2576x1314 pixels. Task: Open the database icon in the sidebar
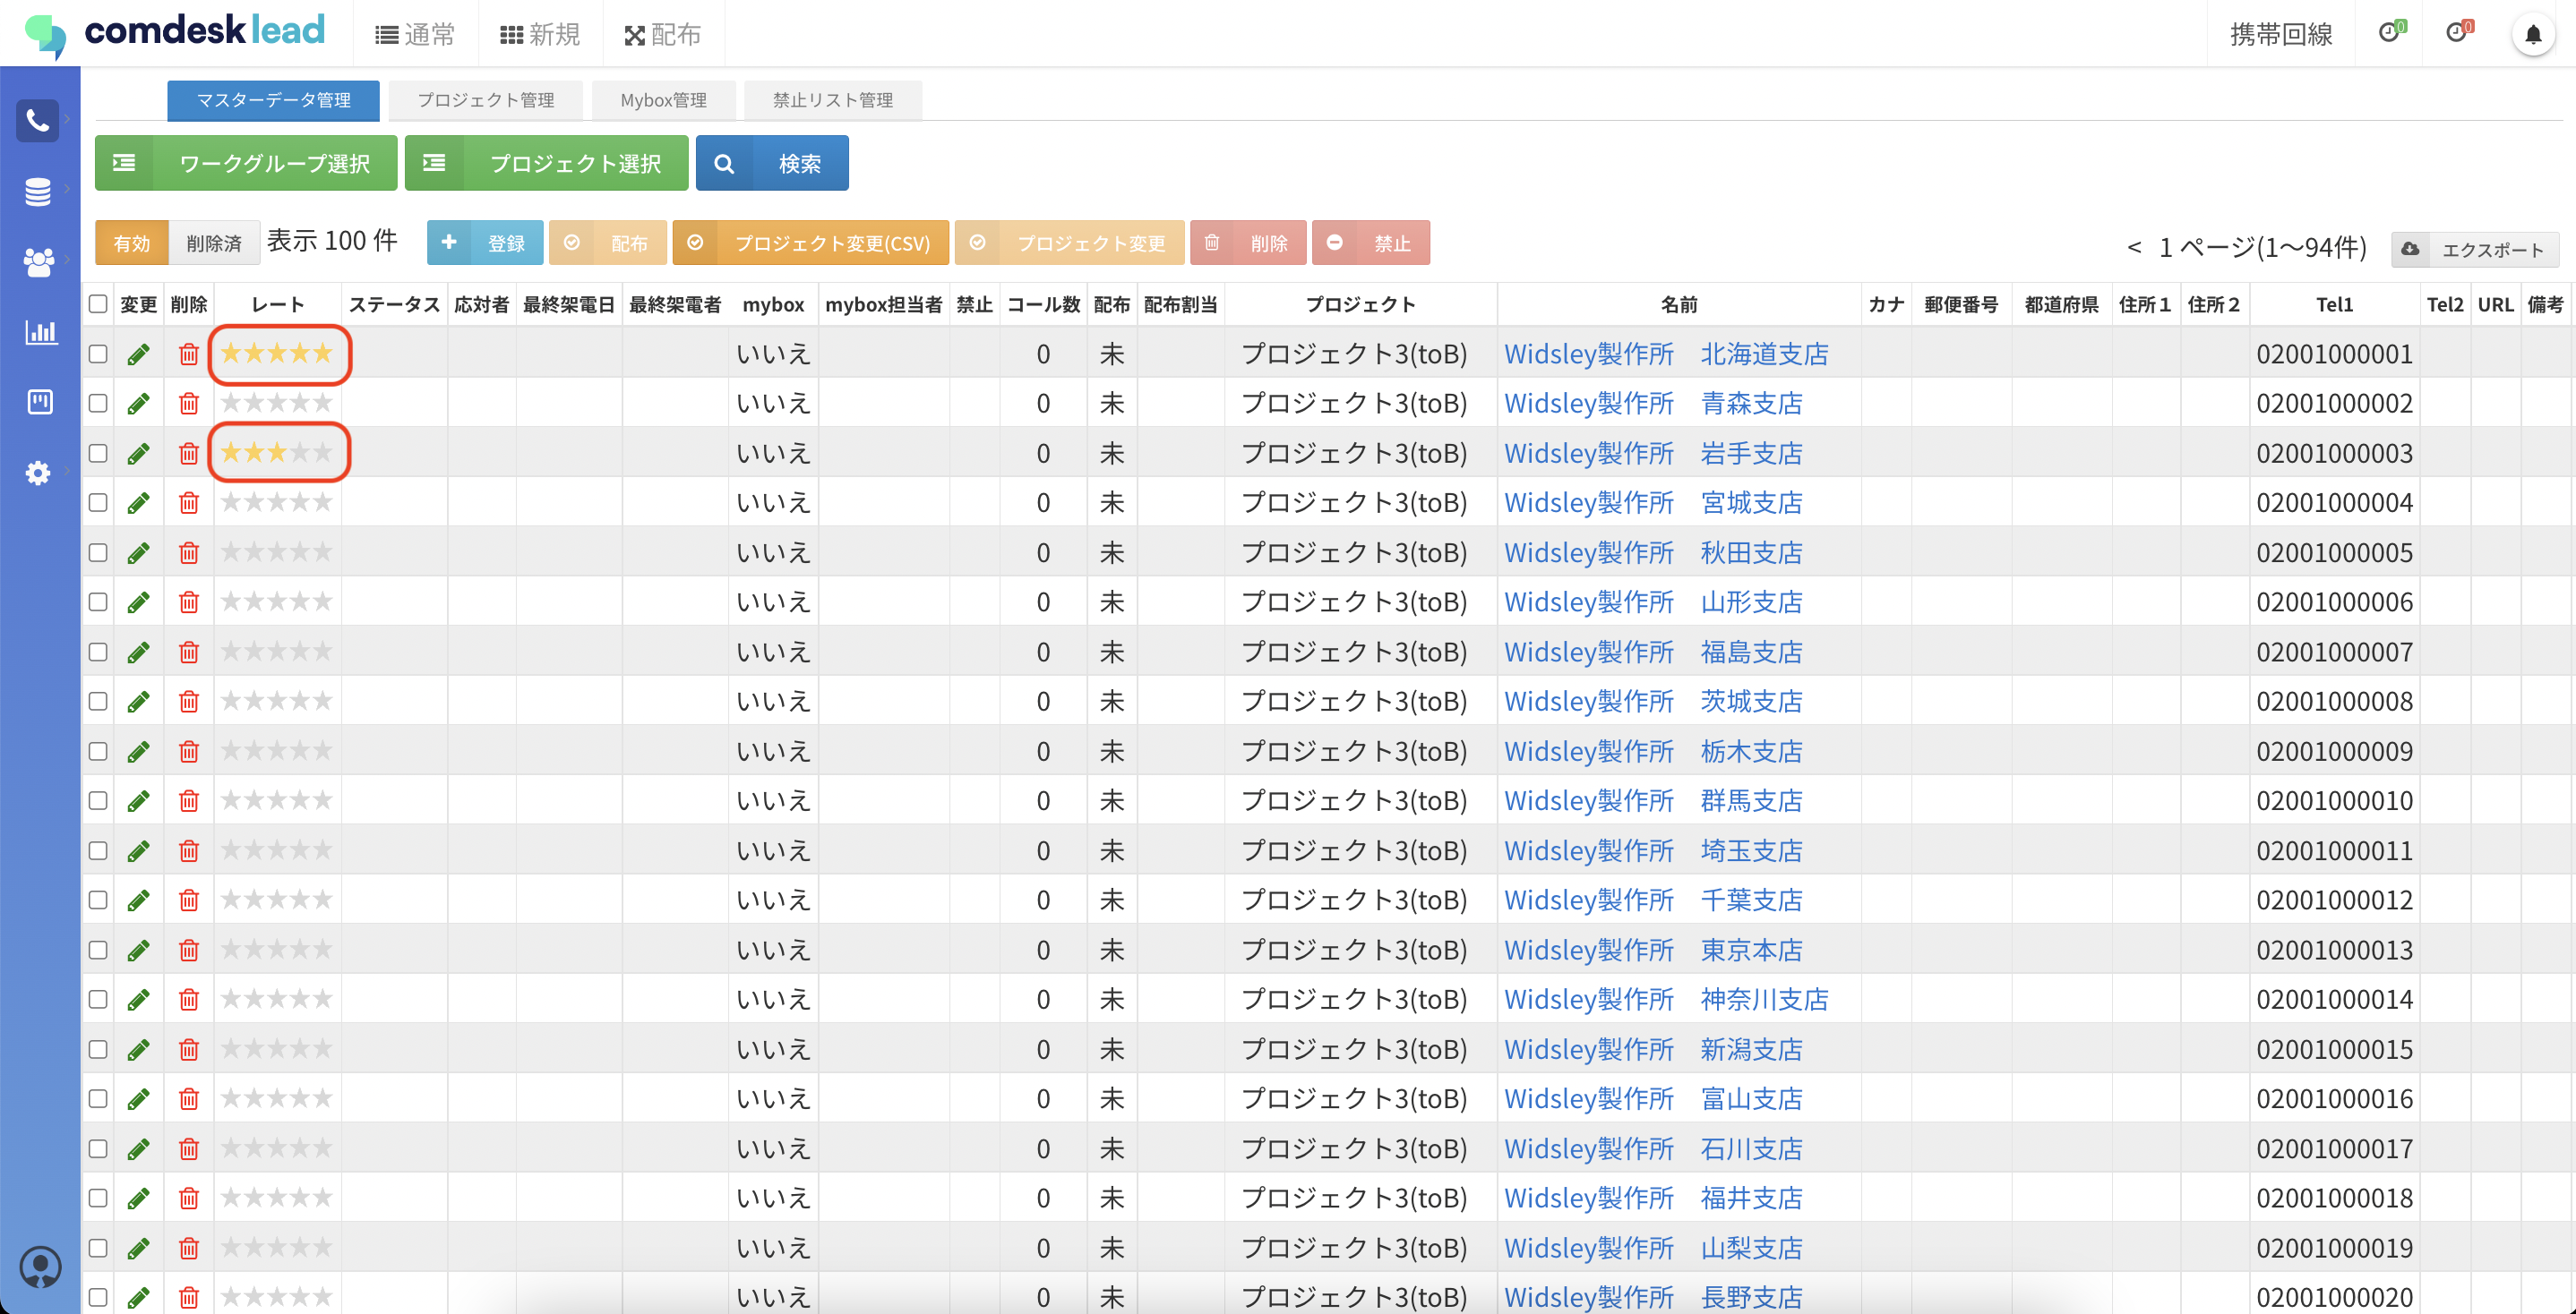38,191
